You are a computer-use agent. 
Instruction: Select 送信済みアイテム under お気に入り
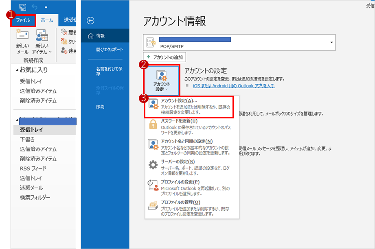[x=38, y=91]
